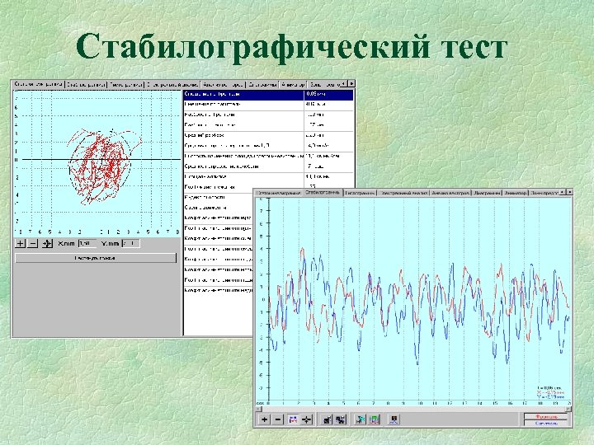594x445 pixels.
Task: Select the Средний разброс row in the table
Action: [x=268, y=135]
